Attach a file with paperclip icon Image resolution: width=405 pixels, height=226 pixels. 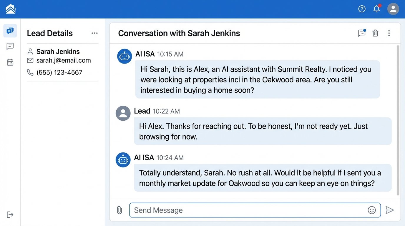tap(119, 210)
